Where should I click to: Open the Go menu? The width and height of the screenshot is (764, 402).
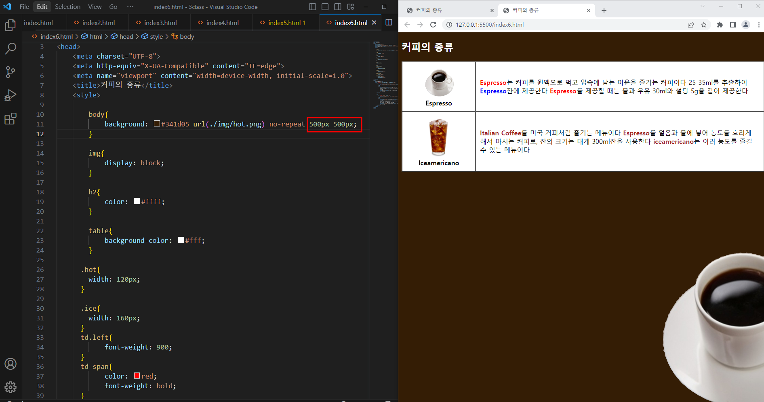(113, 6)
